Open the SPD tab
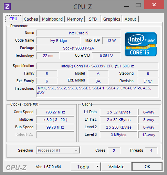Image resolution: width=167 pixels, height=175 pixels. coord(93,19)
